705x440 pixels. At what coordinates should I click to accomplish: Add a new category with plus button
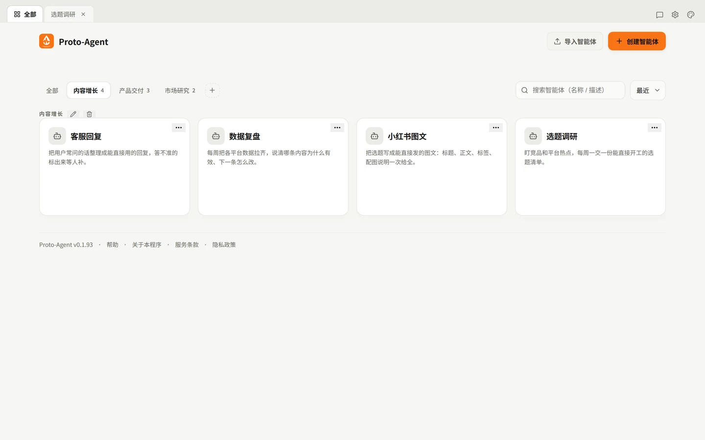point(212,90)
